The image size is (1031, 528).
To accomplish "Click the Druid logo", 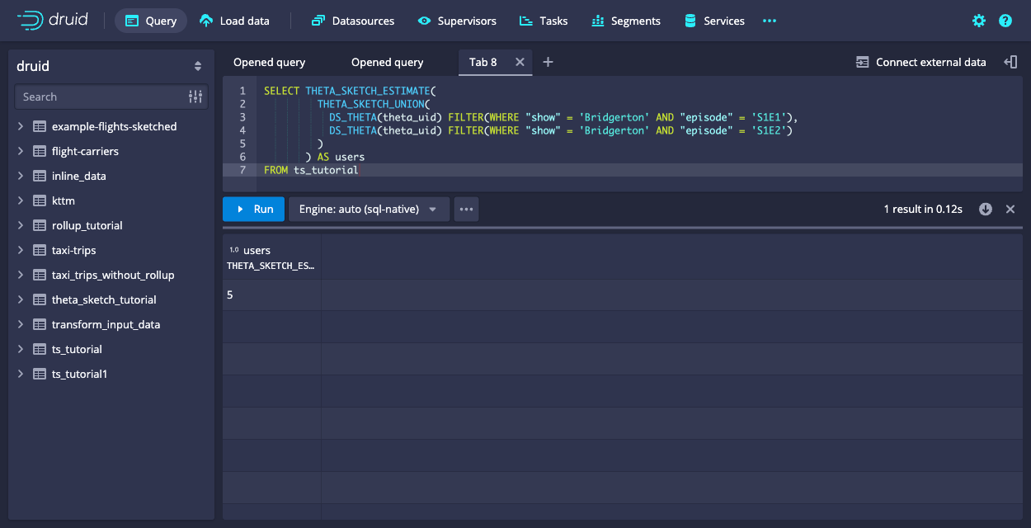I will 53,21.
